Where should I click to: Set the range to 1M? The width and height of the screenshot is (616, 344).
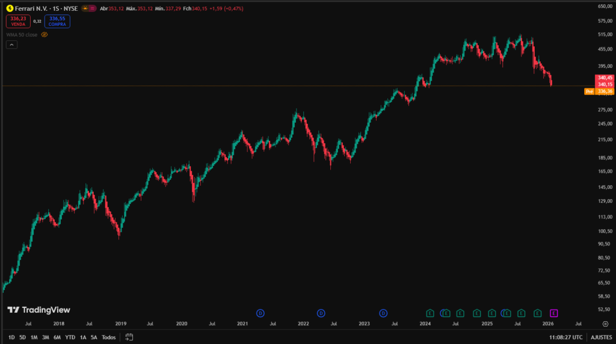(x=34, y=337)
